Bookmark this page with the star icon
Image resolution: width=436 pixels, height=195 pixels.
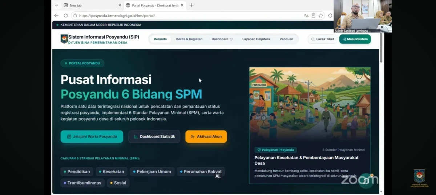tap(321, 16)
